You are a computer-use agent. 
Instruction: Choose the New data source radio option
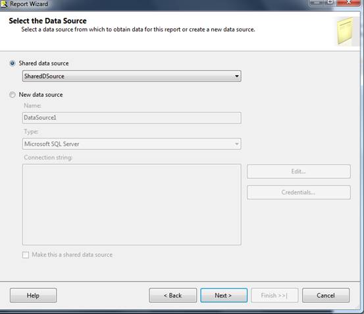[x=13, y=95]
